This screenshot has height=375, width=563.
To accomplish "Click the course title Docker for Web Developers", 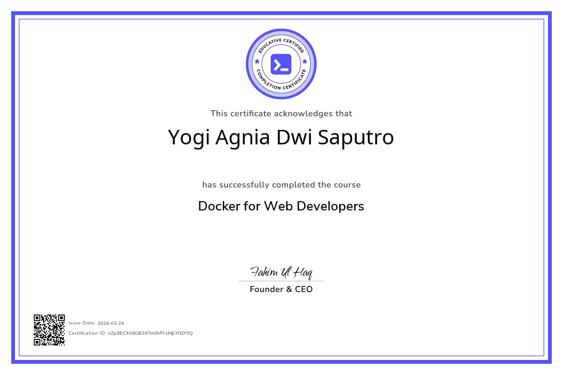I will pyautogui.click(x=281, y=206).
